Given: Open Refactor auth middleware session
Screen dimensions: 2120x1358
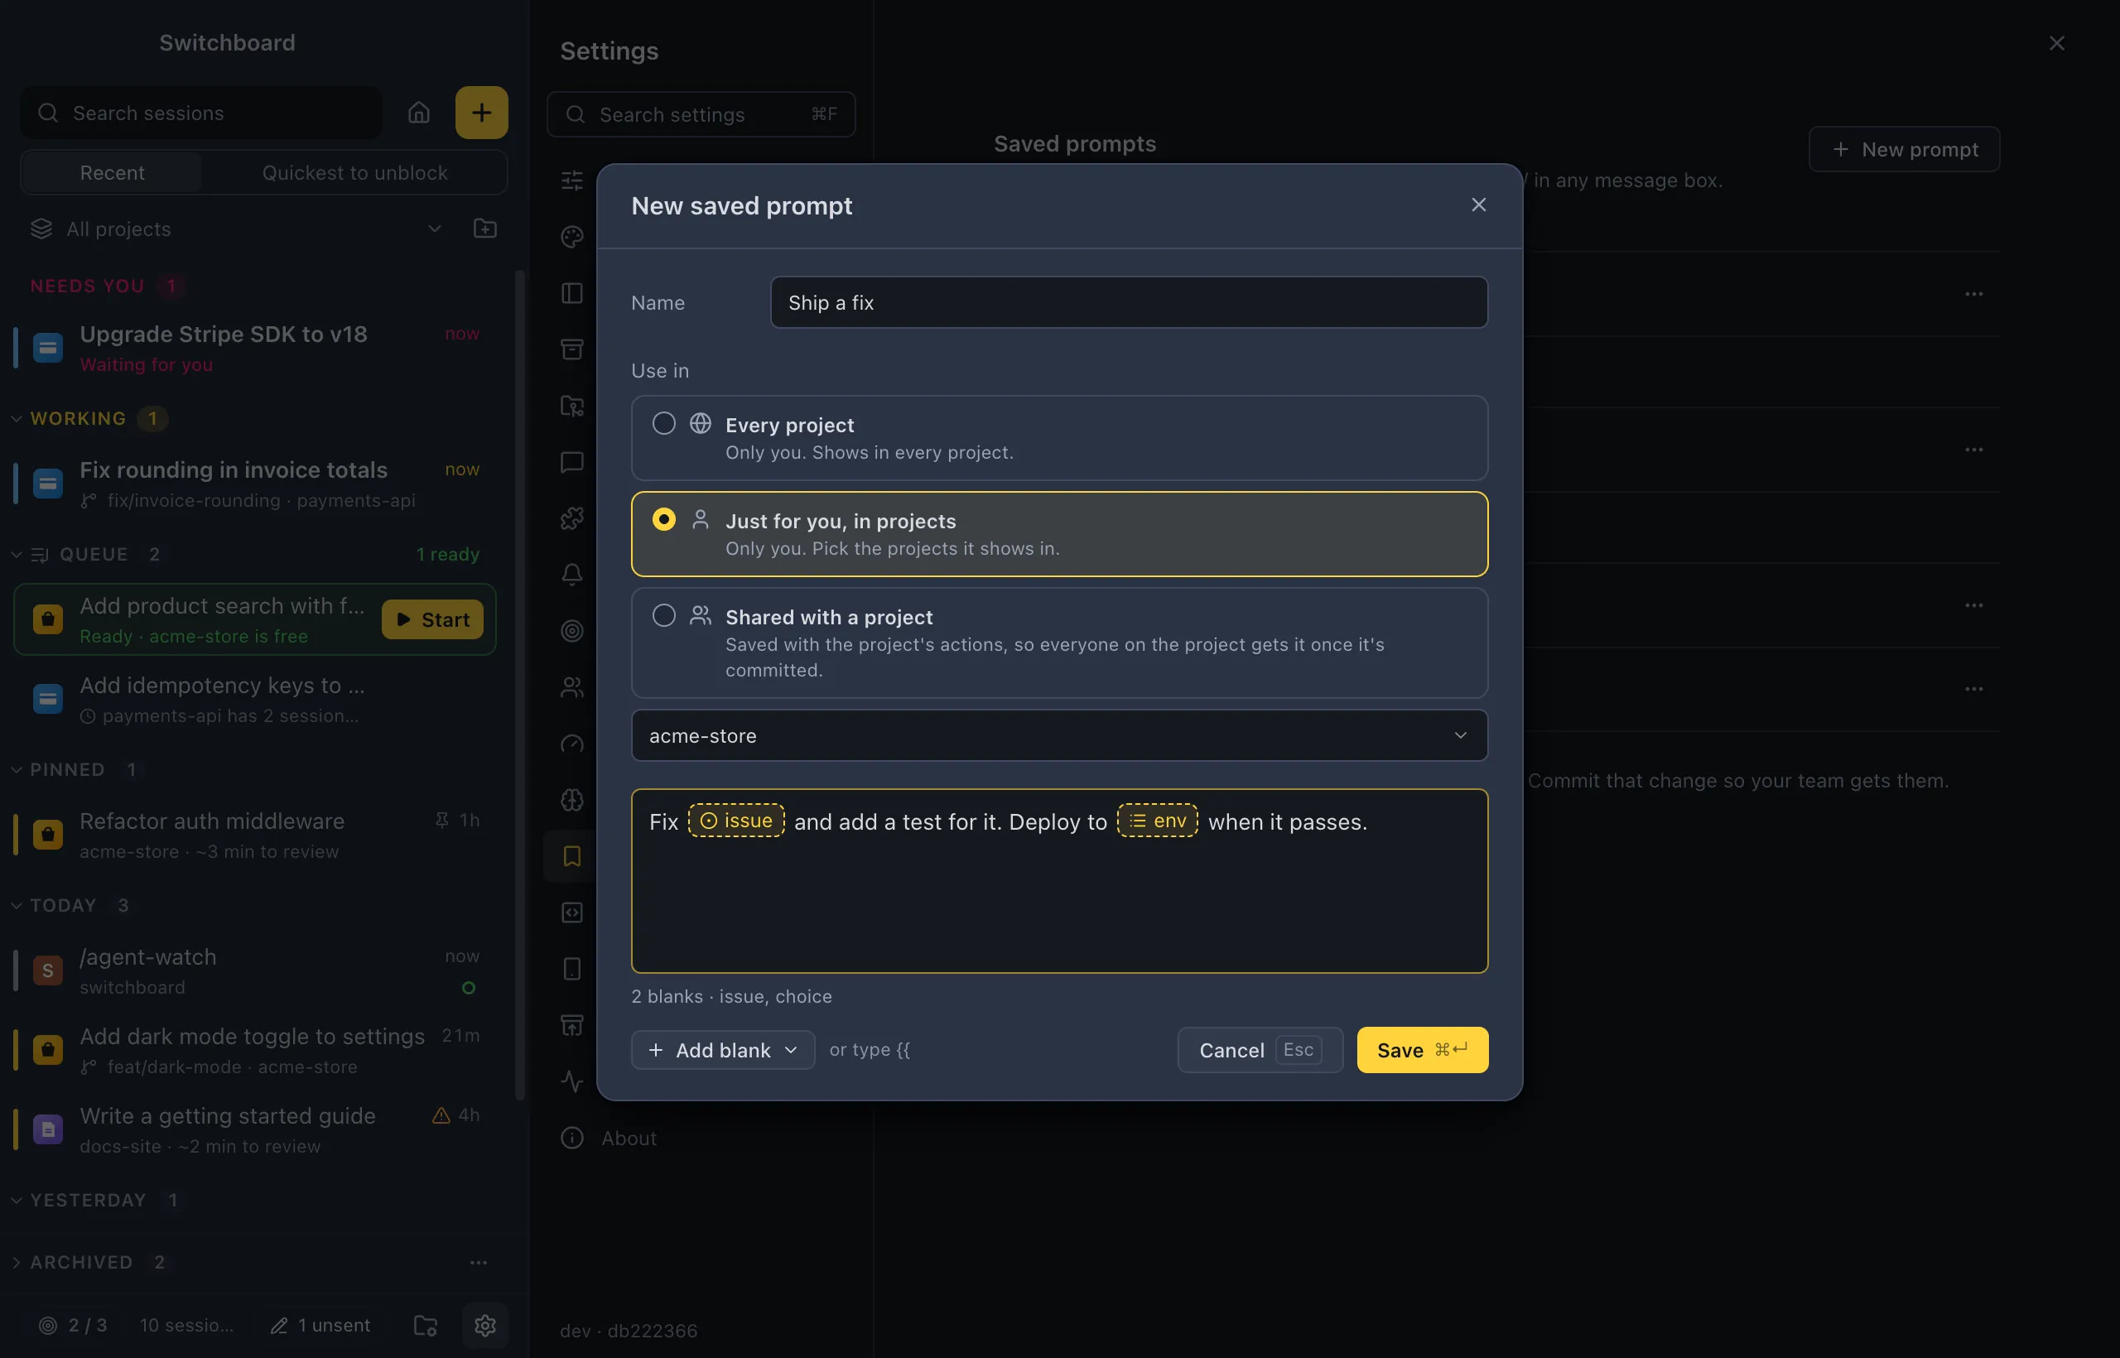Looking at the screenshot, I should [x=254, y=835].
